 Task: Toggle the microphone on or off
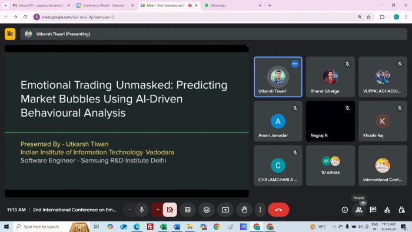(142, 210)
